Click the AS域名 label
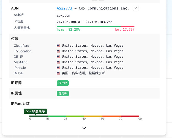Screen dimensions: 172x138 pyautogui.click(x=19, y=15)
